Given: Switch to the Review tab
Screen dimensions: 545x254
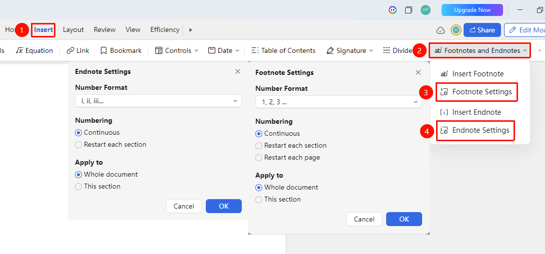Looking at the screenshot, I should tap(104, 30).
